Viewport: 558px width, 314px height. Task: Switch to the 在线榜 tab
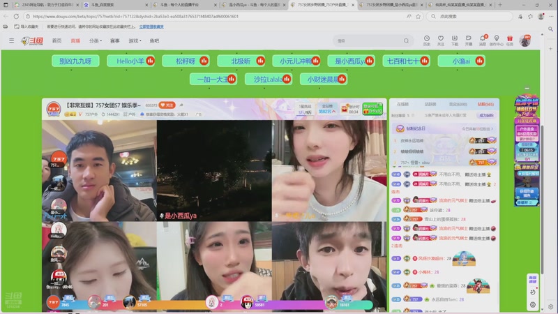(403, 104)
